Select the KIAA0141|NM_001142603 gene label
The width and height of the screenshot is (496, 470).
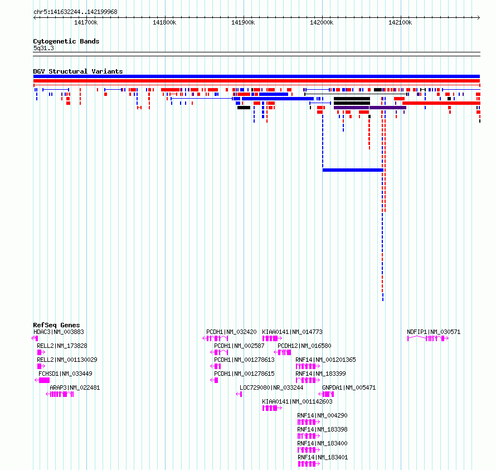click(x=298, y=401)
